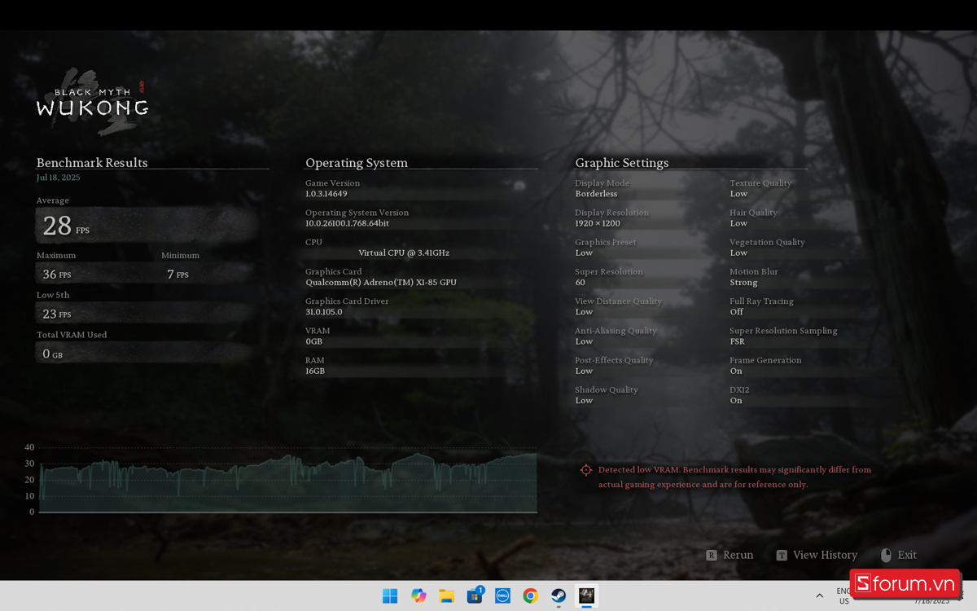Viewport: 977px width, 611px height.
Task: Open Microsoft Store from the taskbar
Action: [475, 596]
